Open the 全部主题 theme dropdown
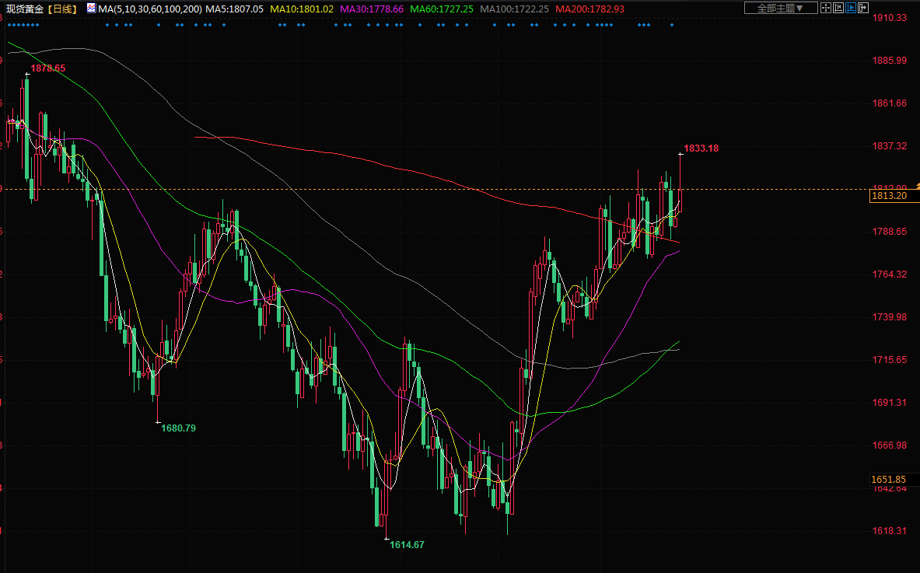 click(780, 9)
